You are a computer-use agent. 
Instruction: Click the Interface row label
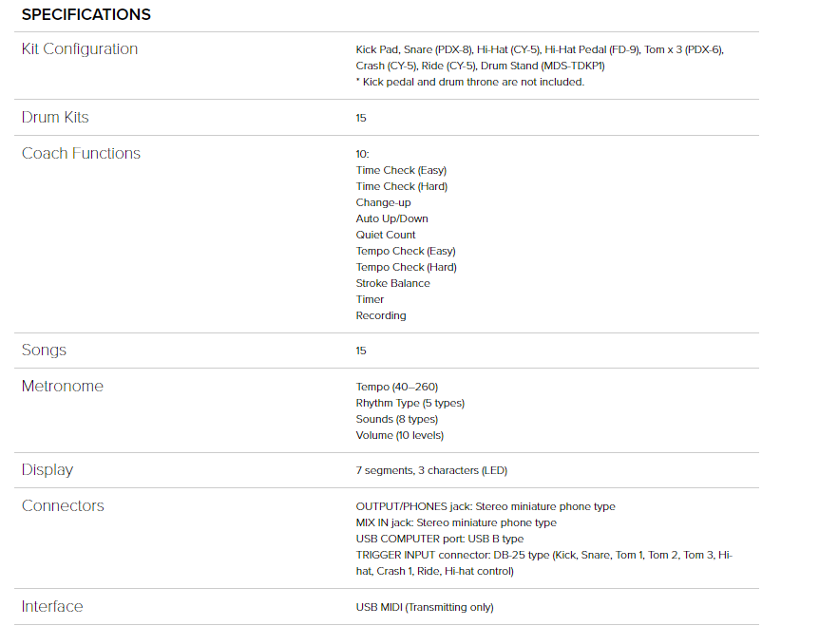(52, 607)
